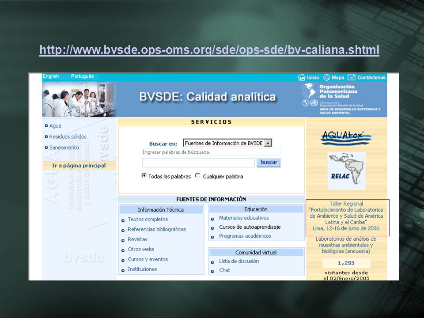The height and width of the screenshot is (318, 424).
Task: Select the Todas las palabras radio button
Action: (144, 175)
